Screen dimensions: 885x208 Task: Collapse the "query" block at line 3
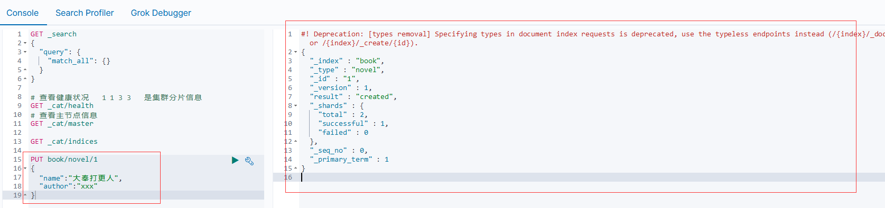coord(25,52)
